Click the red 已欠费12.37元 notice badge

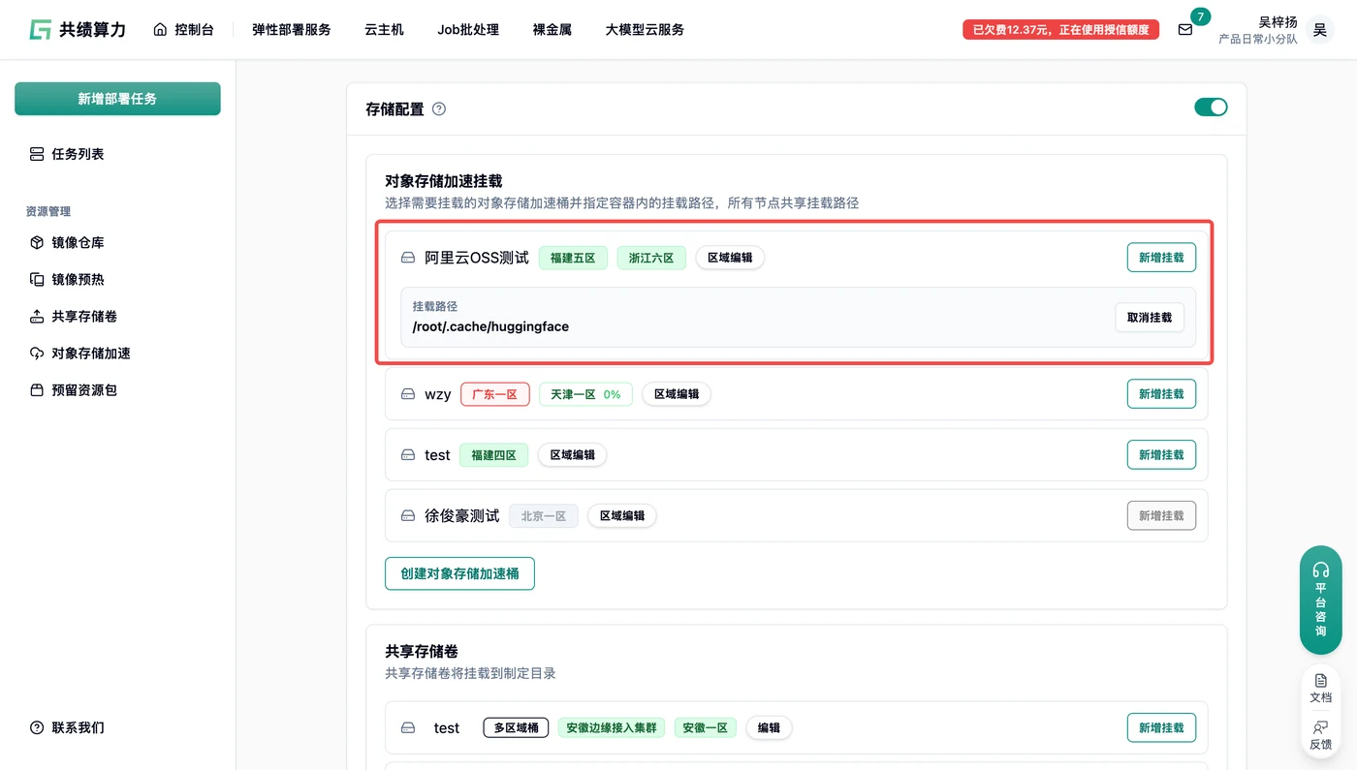(1060, 30)
